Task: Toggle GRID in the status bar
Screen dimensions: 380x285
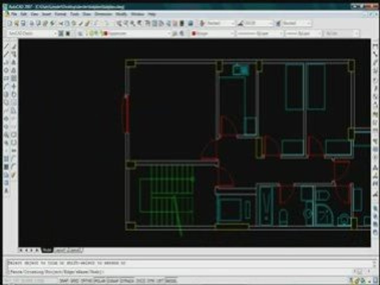Action: [74, 281]
